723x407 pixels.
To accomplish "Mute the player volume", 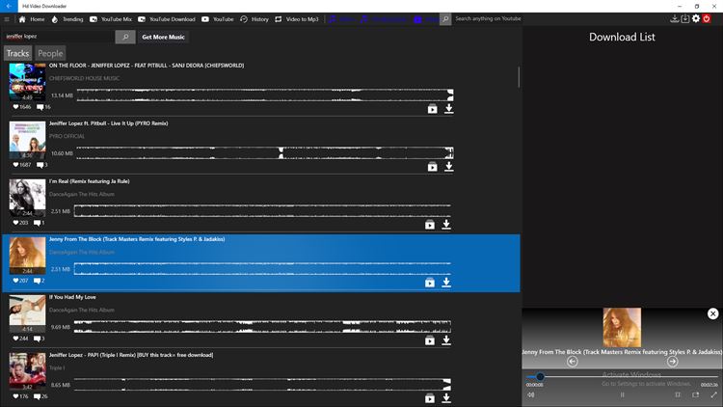I will point(531,395).
